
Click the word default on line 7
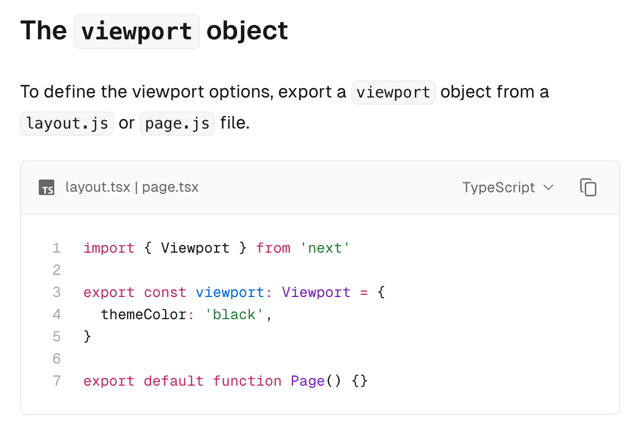click(173, 381)
